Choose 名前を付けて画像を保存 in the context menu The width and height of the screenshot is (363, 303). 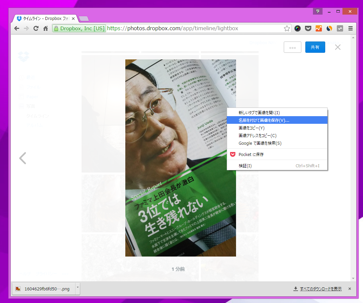(x=277, y=120)
